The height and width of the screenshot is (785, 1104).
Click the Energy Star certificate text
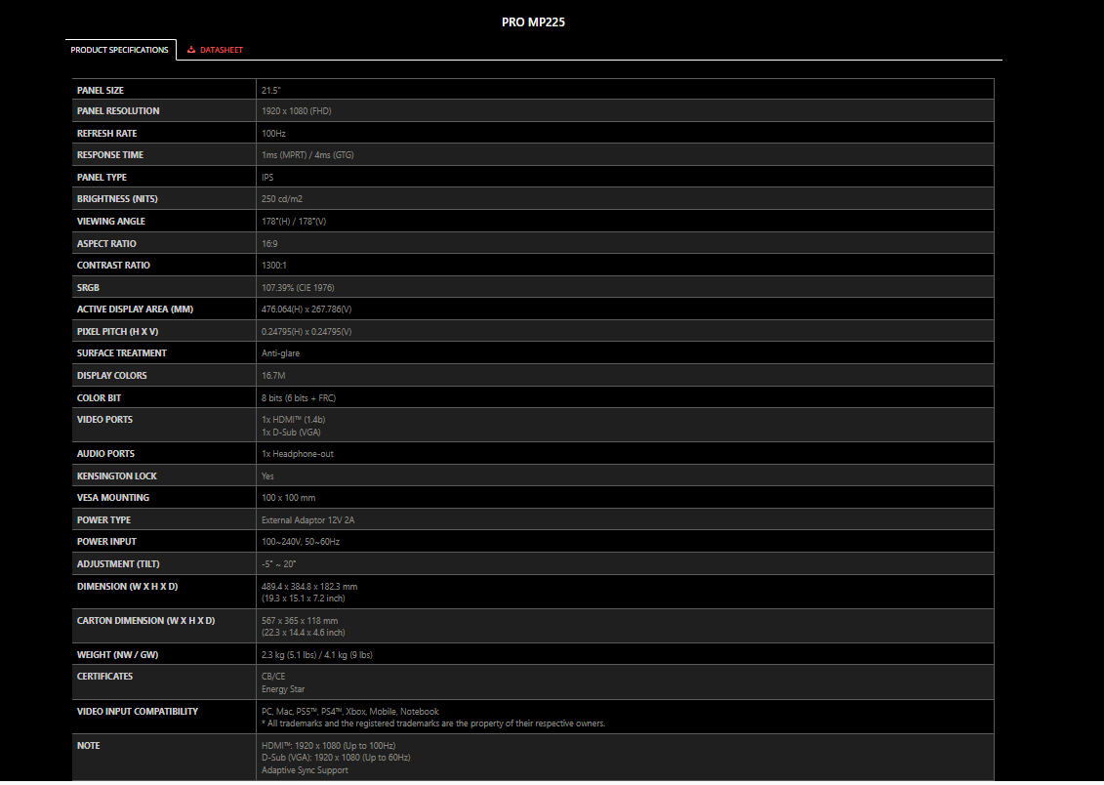point(283,689)
